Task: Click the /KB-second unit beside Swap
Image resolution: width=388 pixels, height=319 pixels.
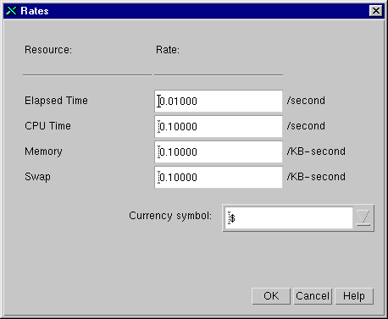Action: click(316, 177)
